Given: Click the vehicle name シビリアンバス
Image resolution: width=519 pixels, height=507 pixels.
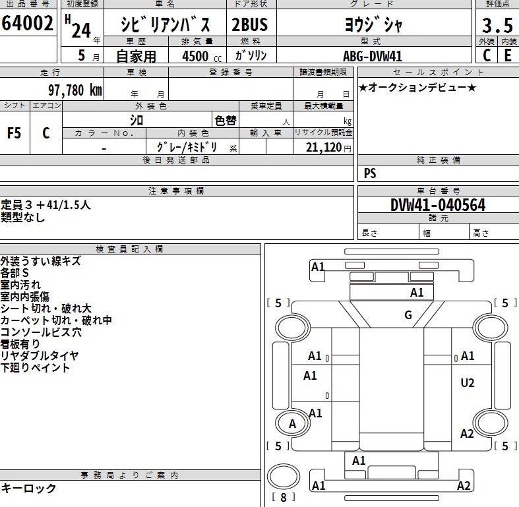Looking at the screenshot, I should [x=165, y=24].
